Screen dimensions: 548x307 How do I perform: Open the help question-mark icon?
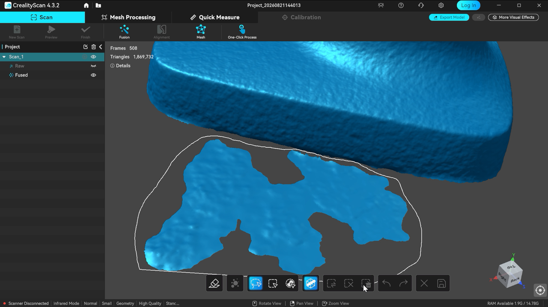(401, 6)
